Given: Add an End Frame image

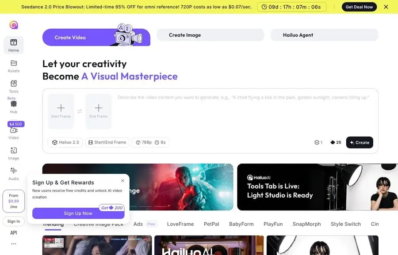Looking at the screenshot, I should 99,111.
